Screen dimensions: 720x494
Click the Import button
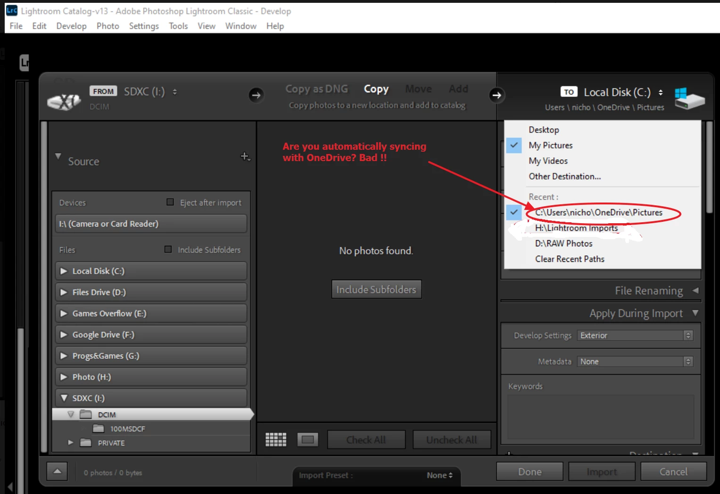[602, 471]
